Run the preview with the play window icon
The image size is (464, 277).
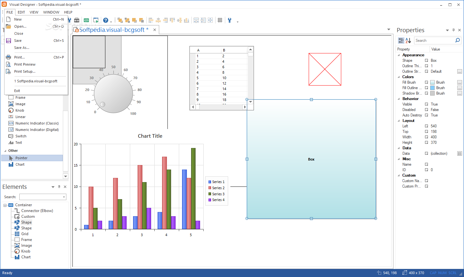[x=96, y=20]
